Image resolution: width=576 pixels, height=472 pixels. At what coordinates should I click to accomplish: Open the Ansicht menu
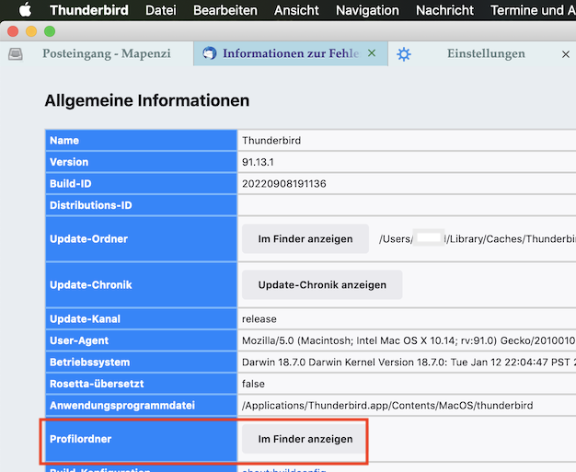[x=296, y=10]
